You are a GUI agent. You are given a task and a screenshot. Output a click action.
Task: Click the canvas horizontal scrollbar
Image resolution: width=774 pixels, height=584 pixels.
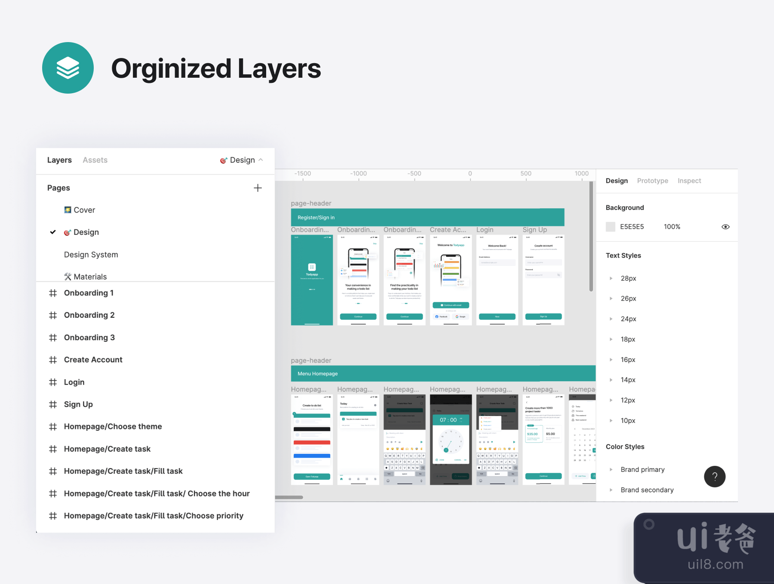(x=289, y=497)
